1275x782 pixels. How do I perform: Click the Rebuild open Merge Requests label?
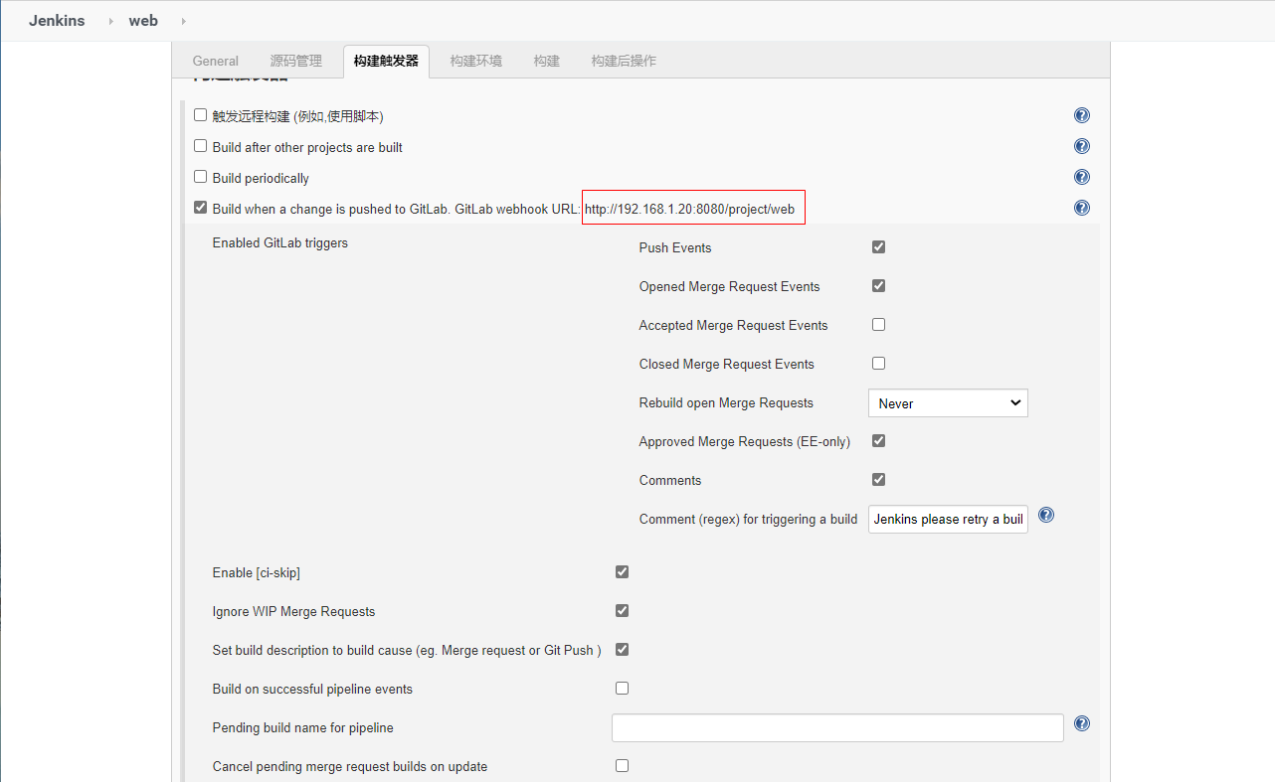pos(726,402)
